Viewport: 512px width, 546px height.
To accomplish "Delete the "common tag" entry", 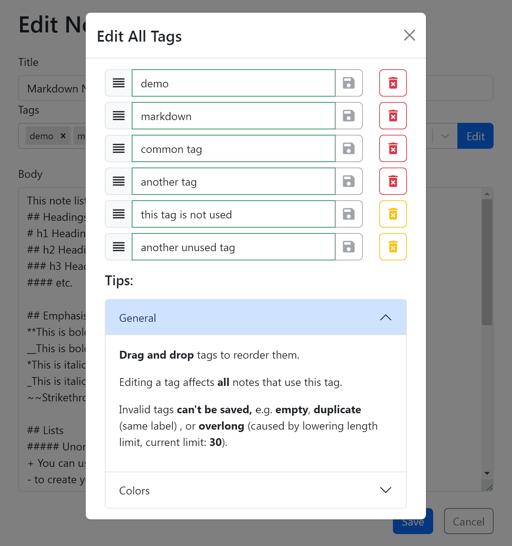I will 393,148.
